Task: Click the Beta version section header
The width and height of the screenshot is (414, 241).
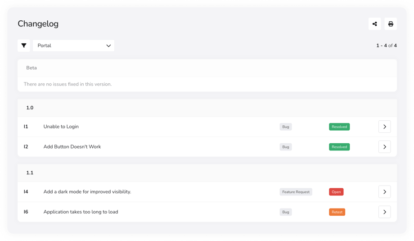Action: [x=31, y=68]
